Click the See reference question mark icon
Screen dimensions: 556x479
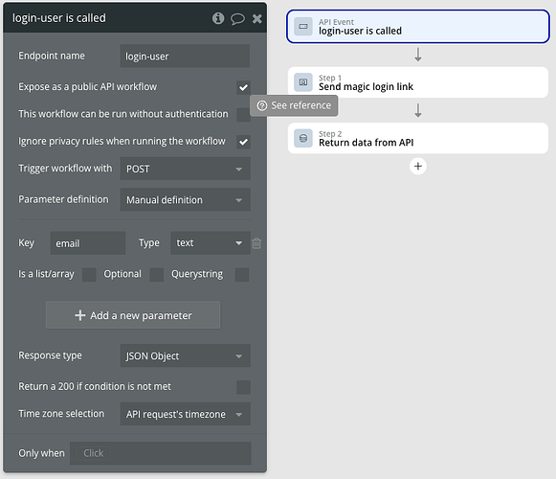[262, 105]
